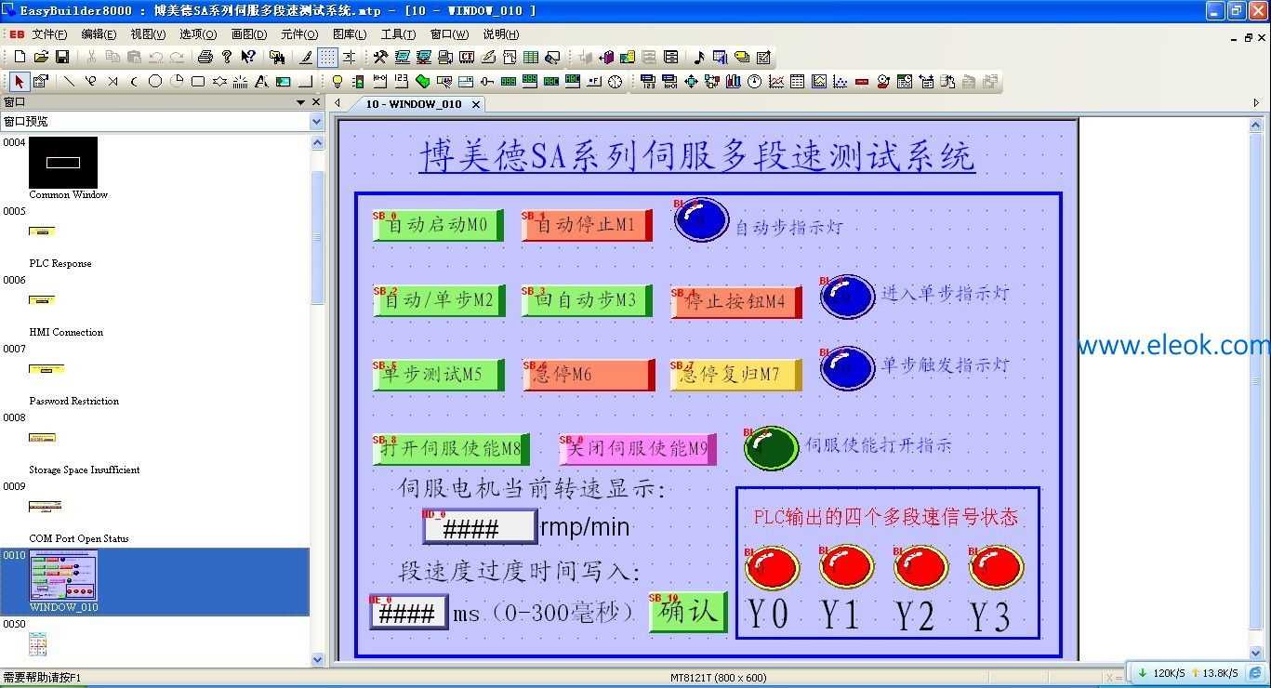1271x688 pixels.
Task: Select the green 伺服使能打开指示 lamp
Action: click(x=771, y=448)
